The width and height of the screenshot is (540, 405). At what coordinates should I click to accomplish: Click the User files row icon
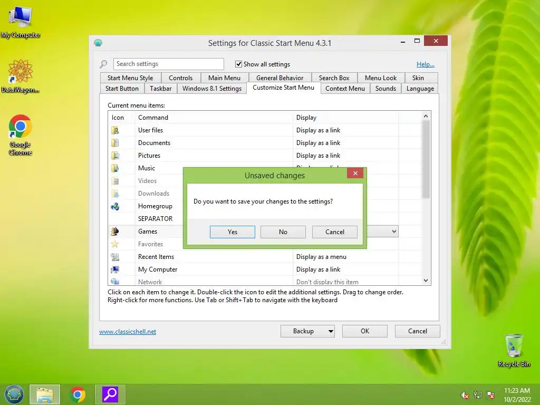(x=115, y=130)
